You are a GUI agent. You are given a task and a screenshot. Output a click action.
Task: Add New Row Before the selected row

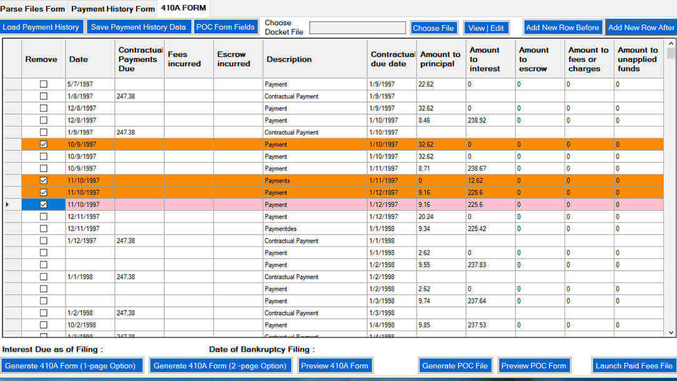562,27
